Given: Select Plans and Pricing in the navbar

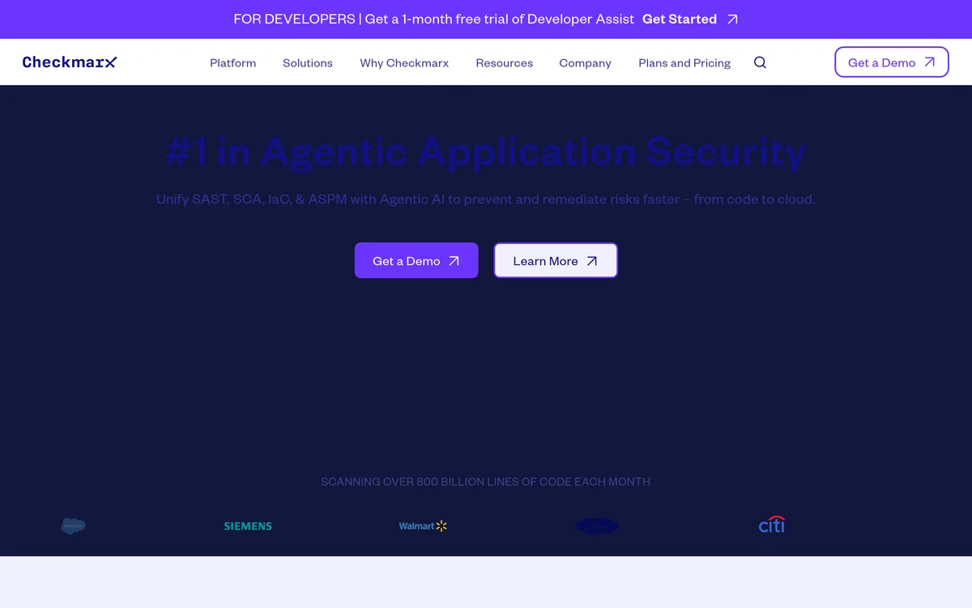Looking at the screenshot, I should tap(684, 62).
